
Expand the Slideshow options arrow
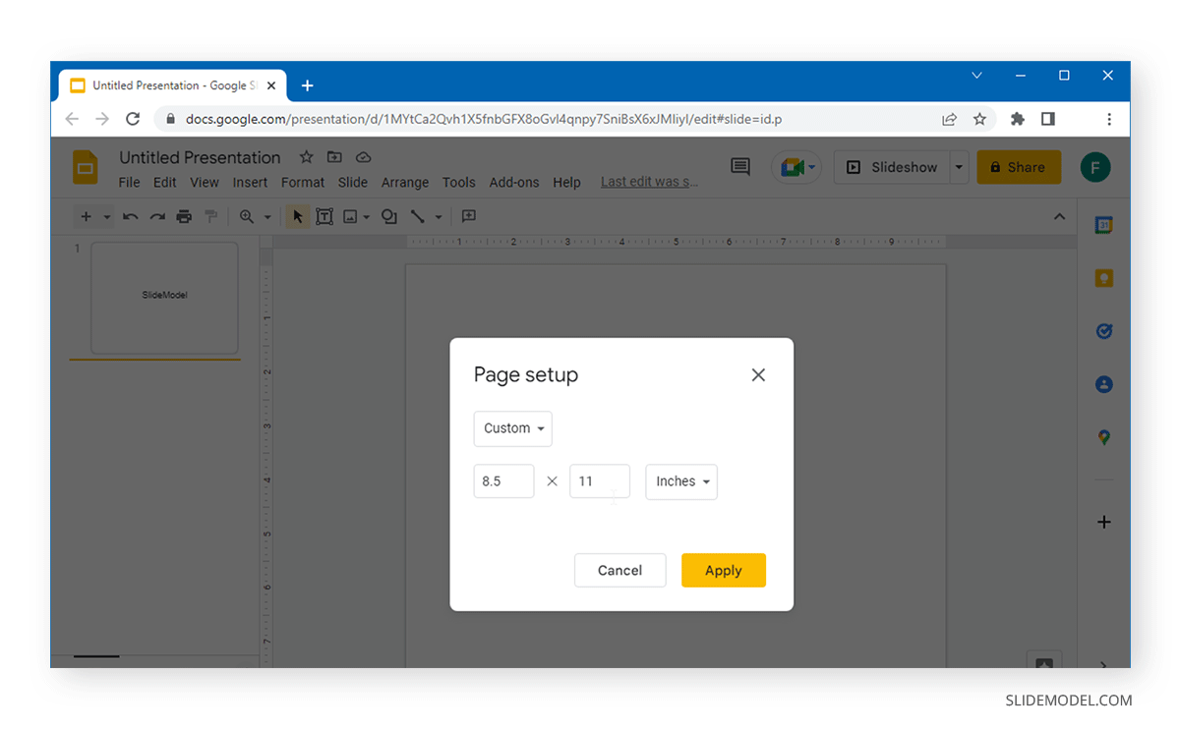[959, 167]
